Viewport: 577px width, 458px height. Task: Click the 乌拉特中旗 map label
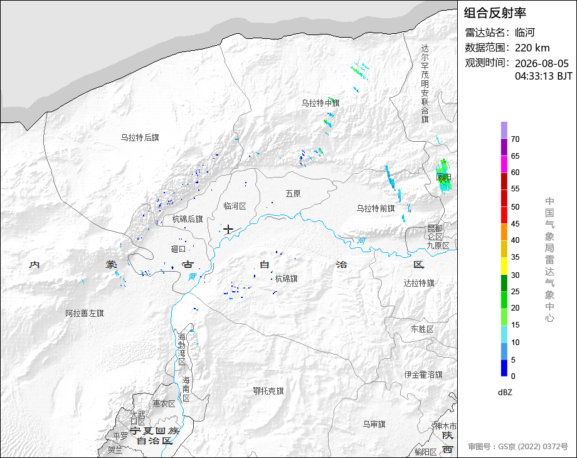click(320, 103)
